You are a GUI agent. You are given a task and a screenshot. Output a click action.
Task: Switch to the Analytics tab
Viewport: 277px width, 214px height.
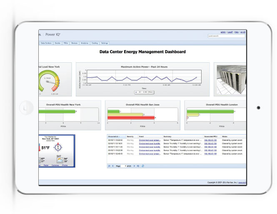tap(84, 43)
